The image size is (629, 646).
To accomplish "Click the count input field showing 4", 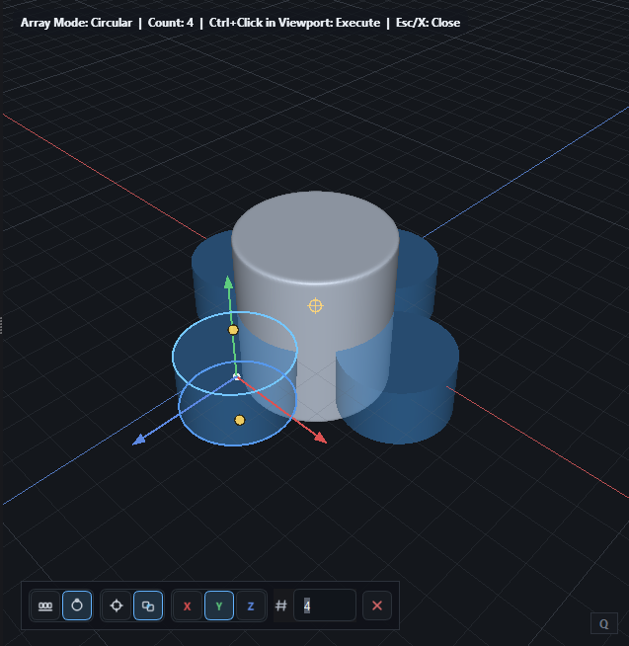I will pyautogui.click(x=325, y=606).
